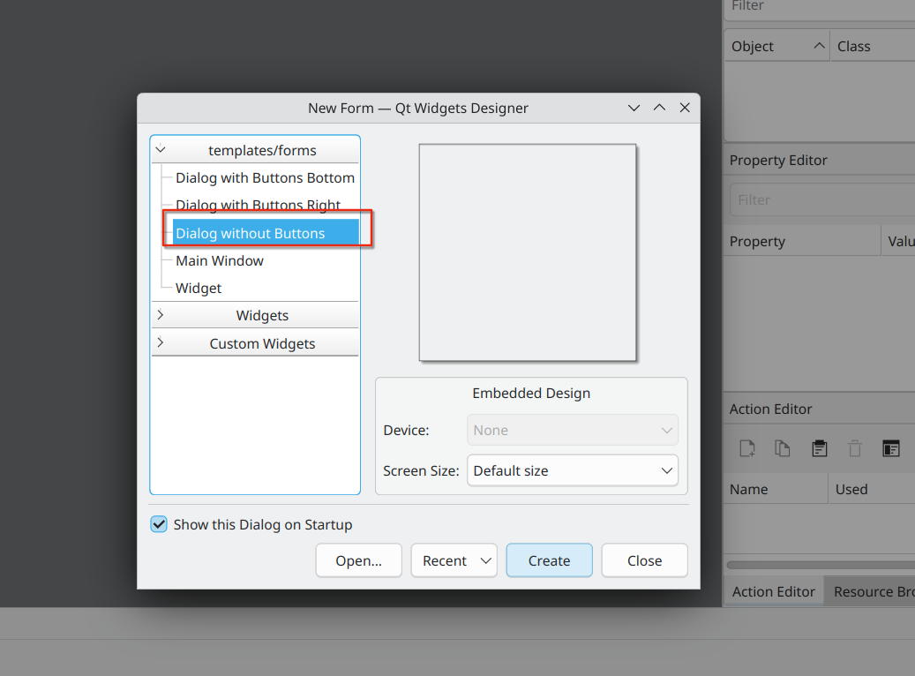Click the Paste clipboard icon in Action Editor
The image size is (915, 676).
(820, 448)
